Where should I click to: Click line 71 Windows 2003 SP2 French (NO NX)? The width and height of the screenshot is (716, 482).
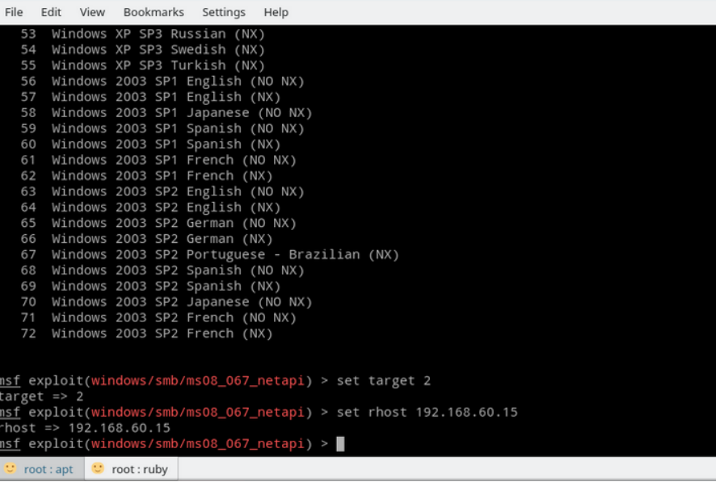coord(158,318)
